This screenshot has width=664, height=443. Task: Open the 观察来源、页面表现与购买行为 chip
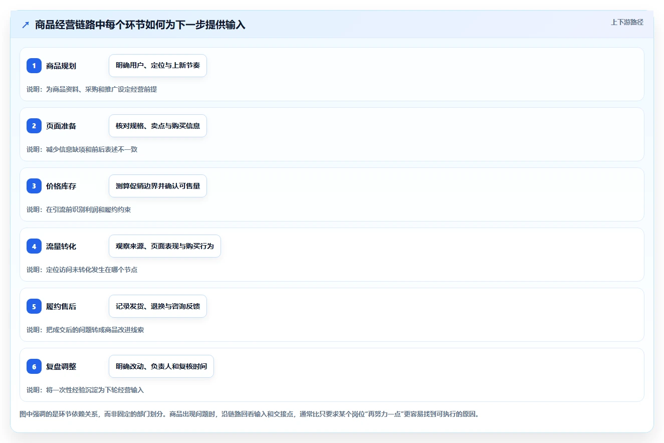165,246
